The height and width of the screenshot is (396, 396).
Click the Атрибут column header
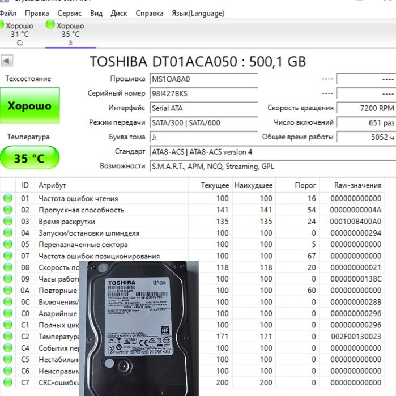click(x=112, y=185)
